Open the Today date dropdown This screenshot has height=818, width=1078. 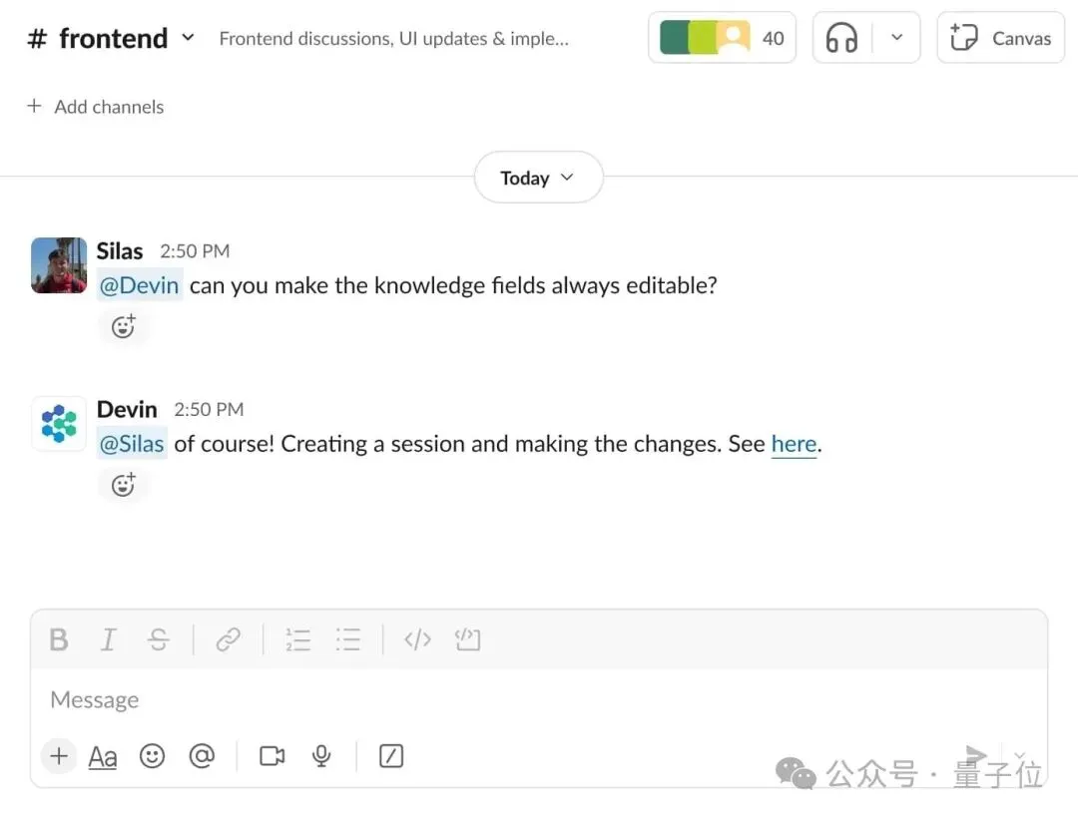coord(538,178)
